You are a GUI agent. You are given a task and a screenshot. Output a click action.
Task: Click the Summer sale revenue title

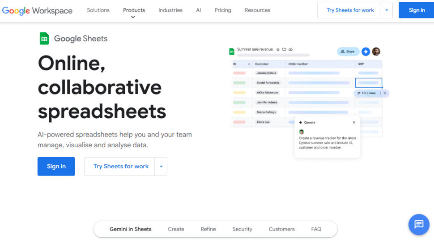(255, 49)
